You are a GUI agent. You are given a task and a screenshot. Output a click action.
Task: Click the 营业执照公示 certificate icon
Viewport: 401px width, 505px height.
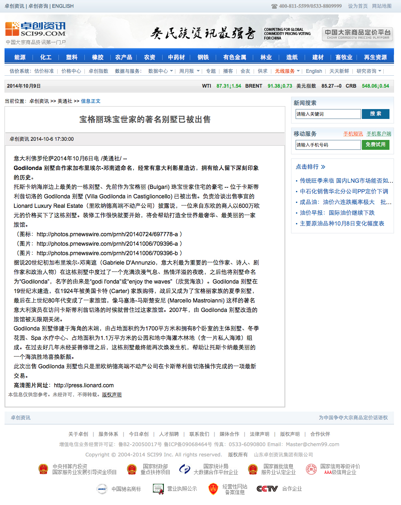(x=159, y=489)
